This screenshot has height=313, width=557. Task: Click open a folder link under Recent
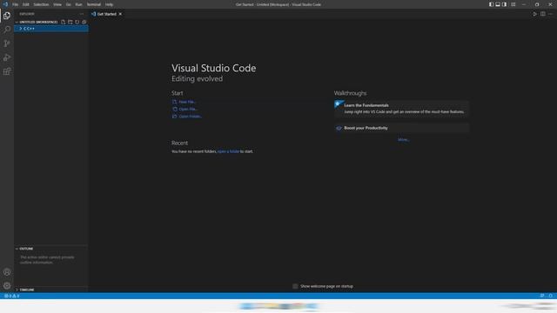228,151
